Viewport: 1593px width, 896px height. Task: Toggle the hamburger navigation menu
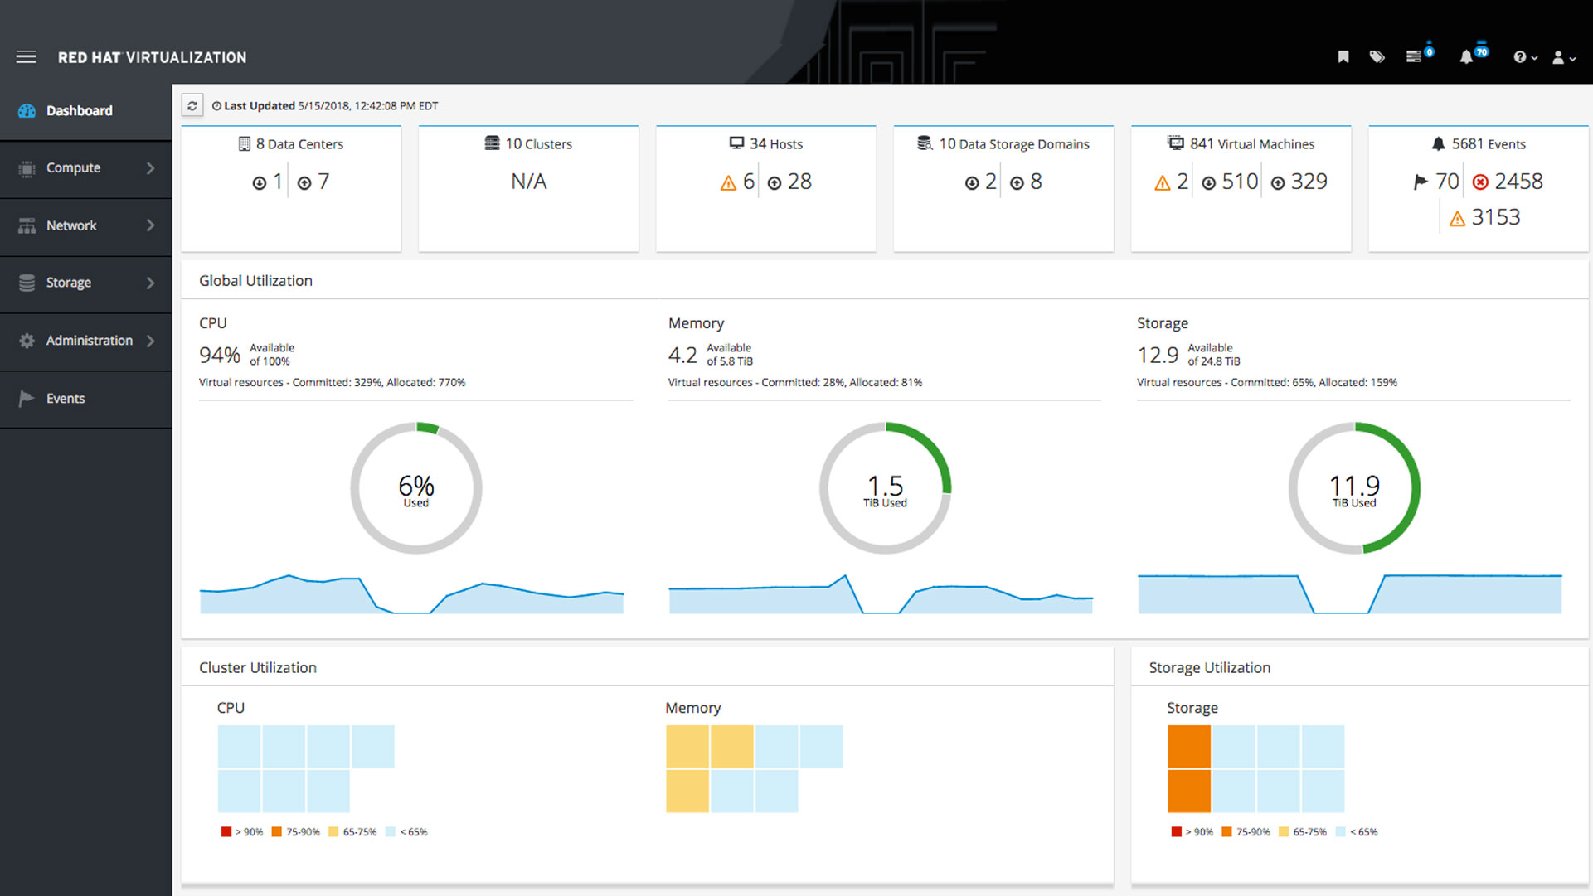pos(26,56)
